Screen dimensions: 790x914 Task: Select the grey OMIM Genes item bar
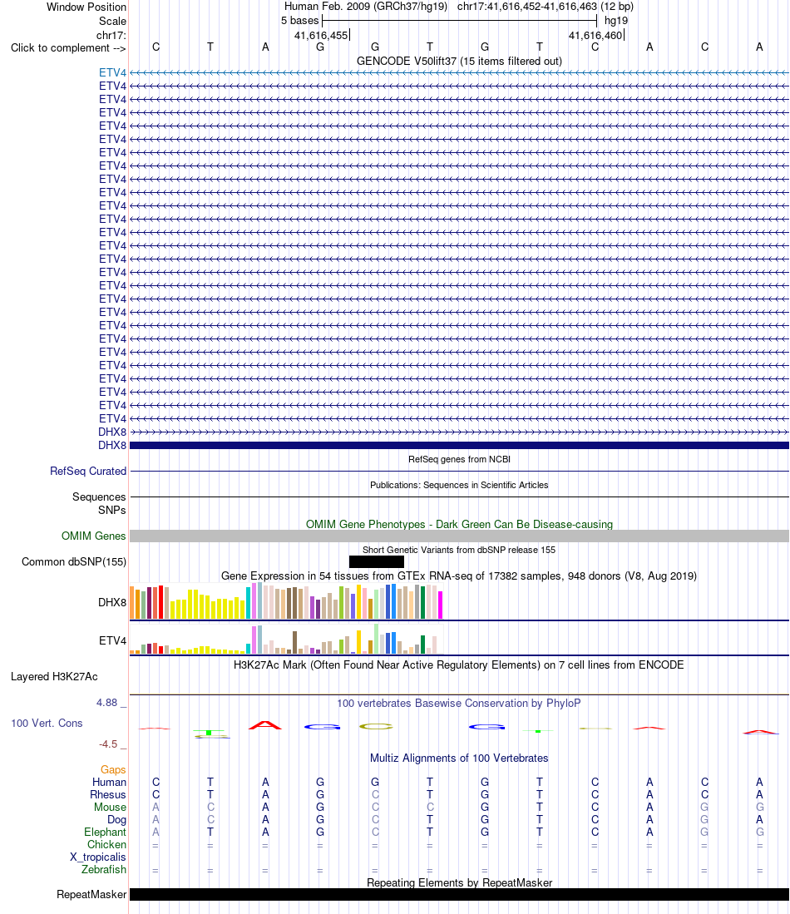click(459, 536)
